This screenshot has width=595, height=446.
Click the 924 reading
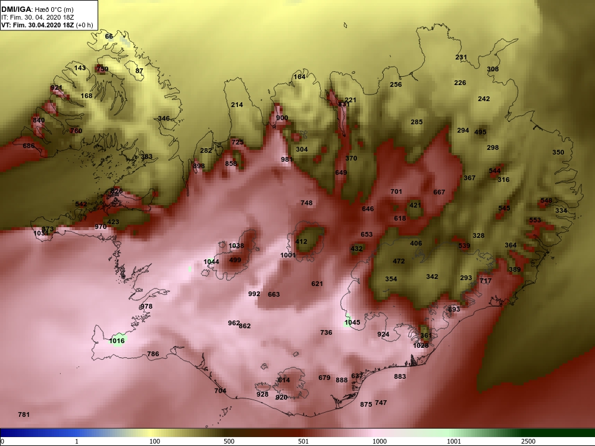coord(383,334)
